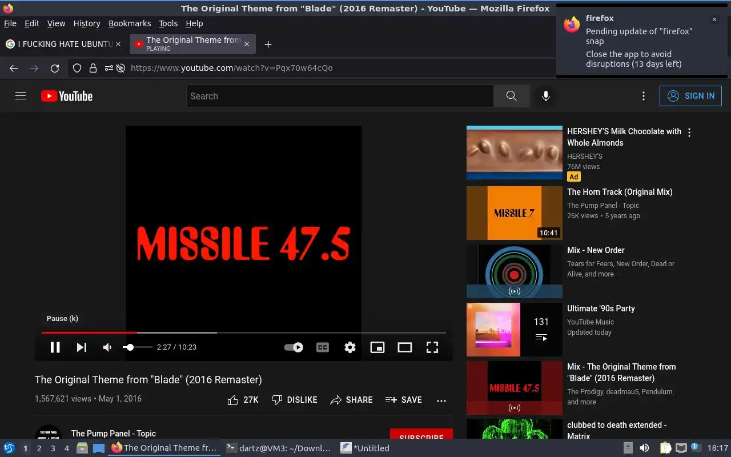Click the system tray volume speaker icon
This screenshot has width=731, height=457.
[644, 448]
